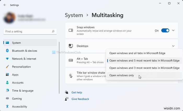Open the Apps settings page
183x111 pixels.
click(15, 75)
